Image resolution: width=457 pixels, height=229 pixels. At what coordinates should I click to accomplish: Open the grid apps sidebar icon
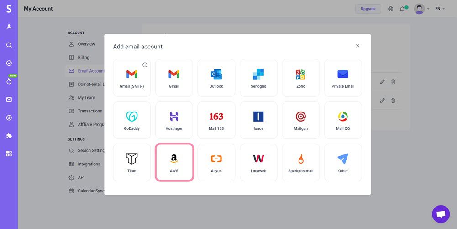point(9,154)
